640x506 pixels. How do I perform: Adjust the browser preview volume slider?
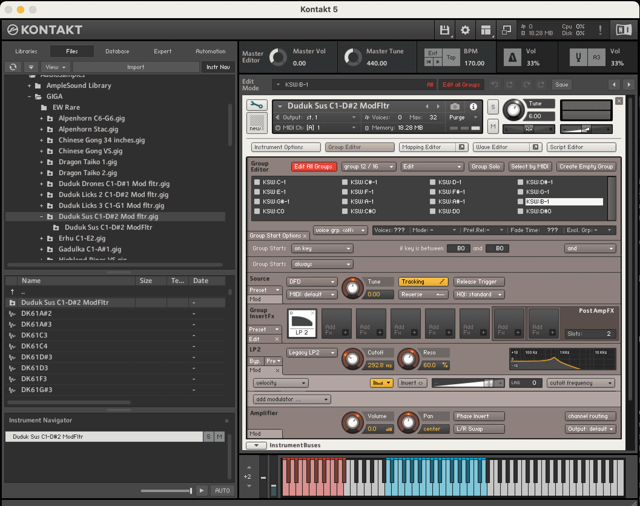coord(166,491)
